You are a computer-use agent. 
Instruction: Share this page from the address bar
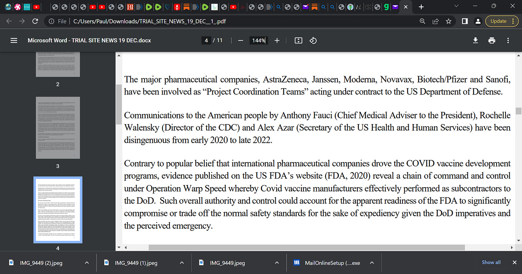(436, 21)
